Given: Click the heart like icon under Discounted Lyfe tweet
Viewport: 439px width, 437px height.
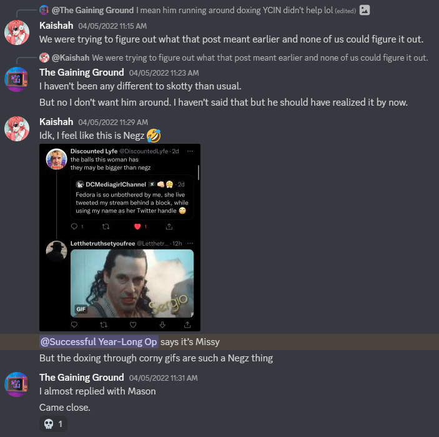Looking at the screenshot, I should point(137,226).
